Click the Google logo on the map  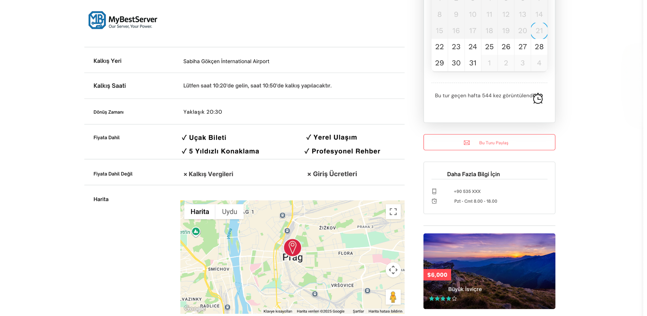coord(194,309)
